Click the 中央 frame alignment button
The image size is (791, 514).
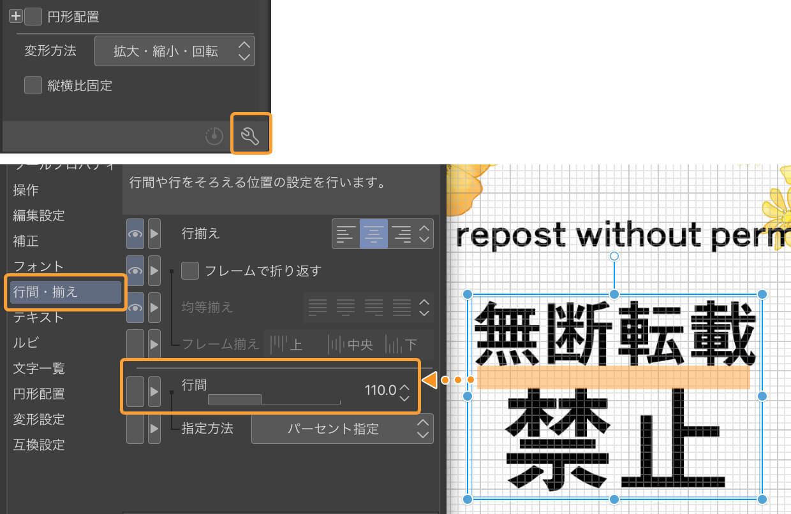coord(344,344)
